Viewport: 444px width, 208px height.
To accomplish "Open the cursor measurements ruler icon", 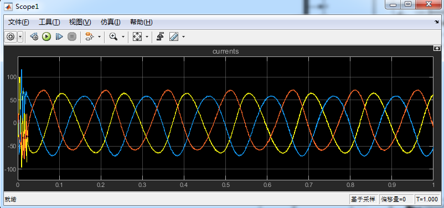I will tap(174, 37).
